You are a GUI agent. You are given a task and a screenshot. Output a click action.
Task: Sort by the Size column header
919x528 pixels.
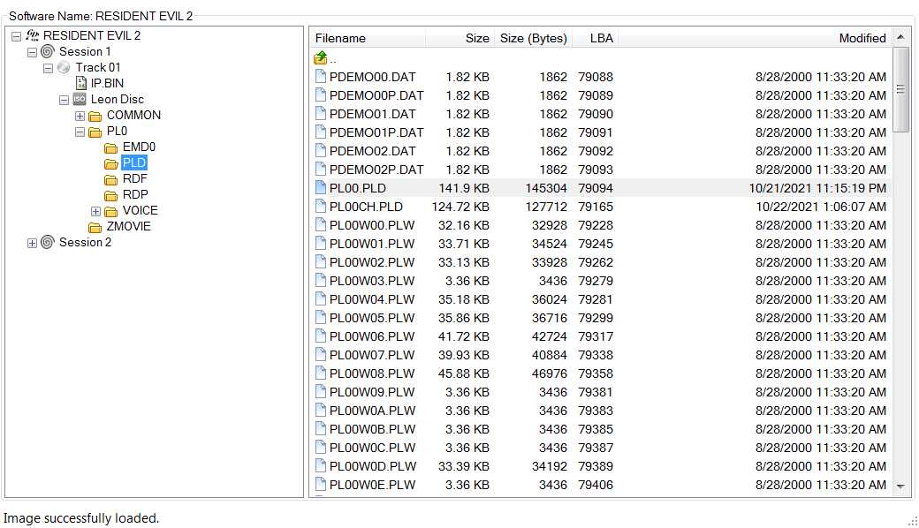tap(460, 38)
